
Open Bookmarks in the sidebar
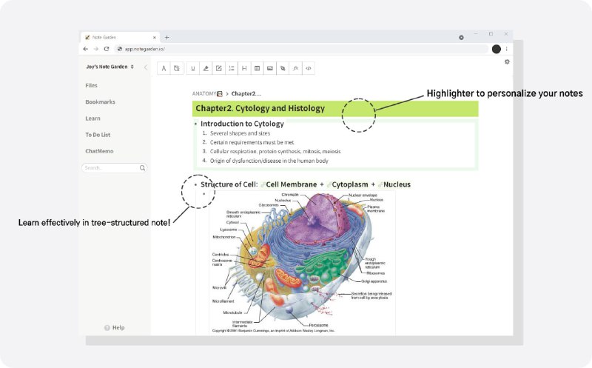(x=100, y=102)
